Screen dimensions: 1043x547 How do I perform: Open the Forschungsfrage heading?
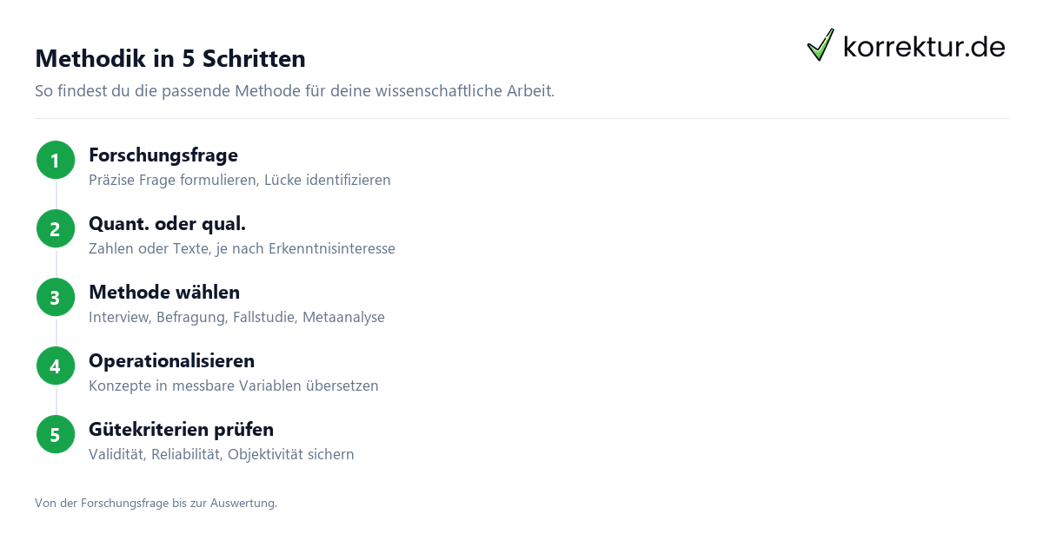coord(163,155)
